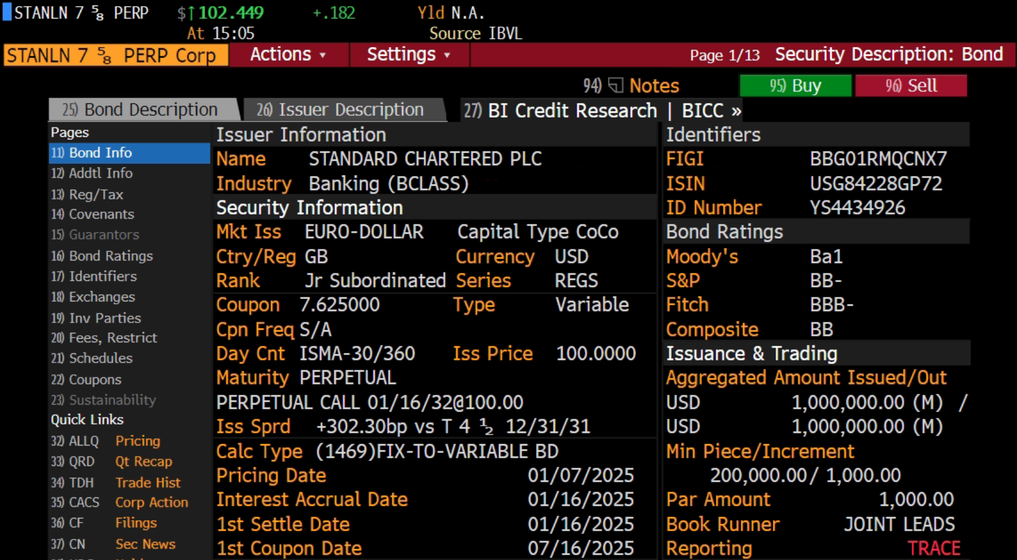Click the ISIN value USG84228GP72

876,183
